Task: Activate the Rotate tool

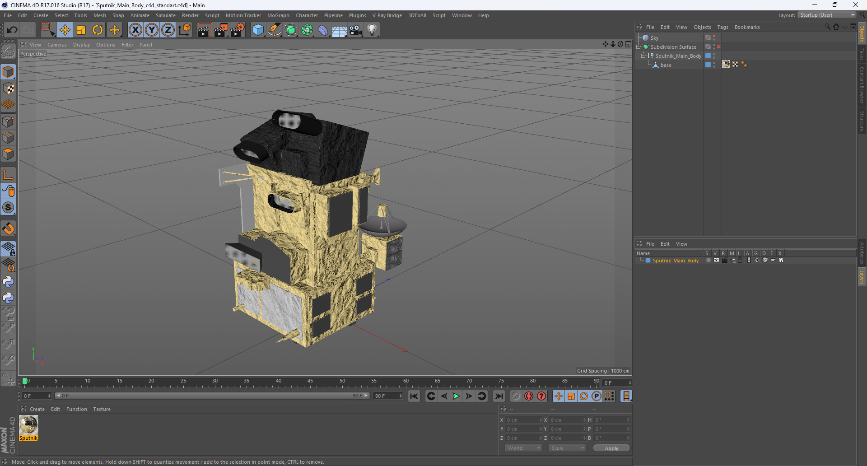Action: point(98,30)
